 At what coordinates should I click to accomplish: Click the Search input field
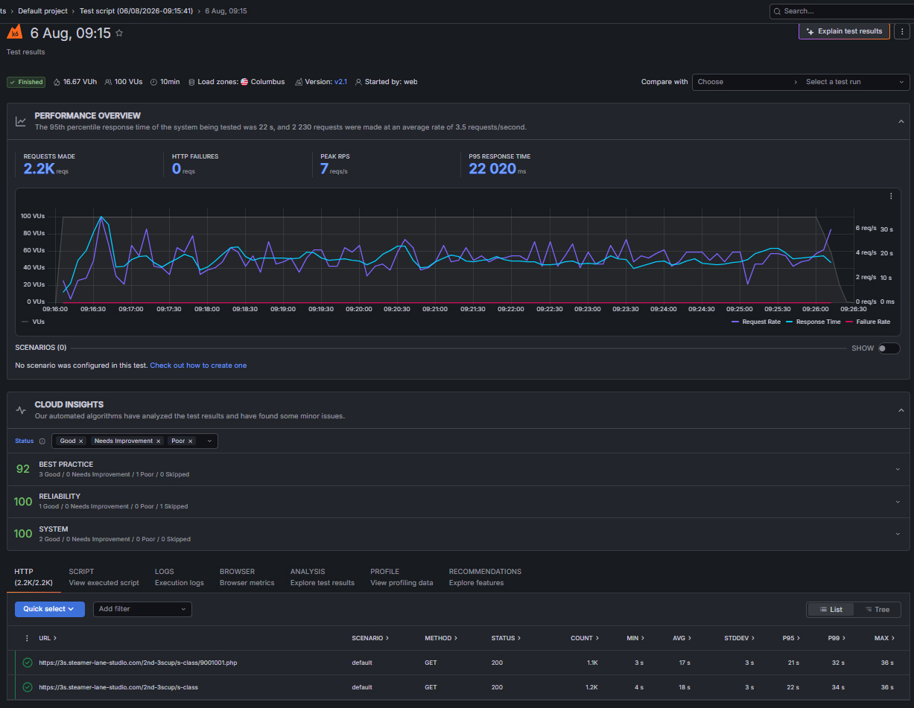click(x=842, y=11)
